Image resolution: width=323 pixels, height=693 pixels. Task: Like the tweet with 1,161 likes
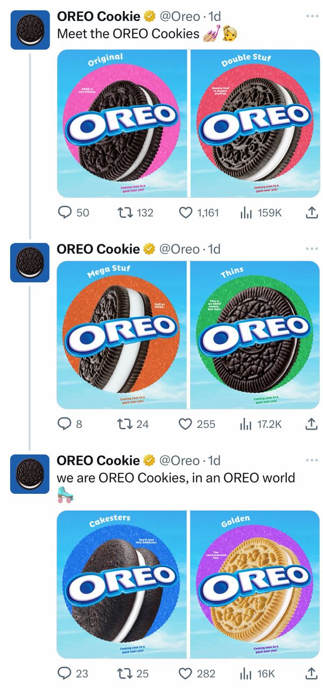(x=199, y=213)
